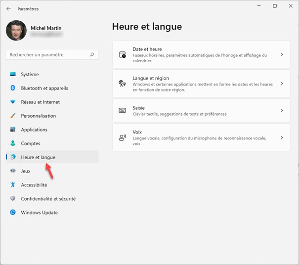Expand the Saisie section chevron
Viewport: 299px width, 265px height.
282,111
